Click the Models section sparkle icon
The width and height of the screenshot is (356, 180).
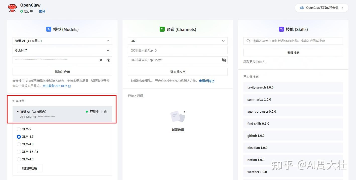pyautogui.click(x=49, y=29)
